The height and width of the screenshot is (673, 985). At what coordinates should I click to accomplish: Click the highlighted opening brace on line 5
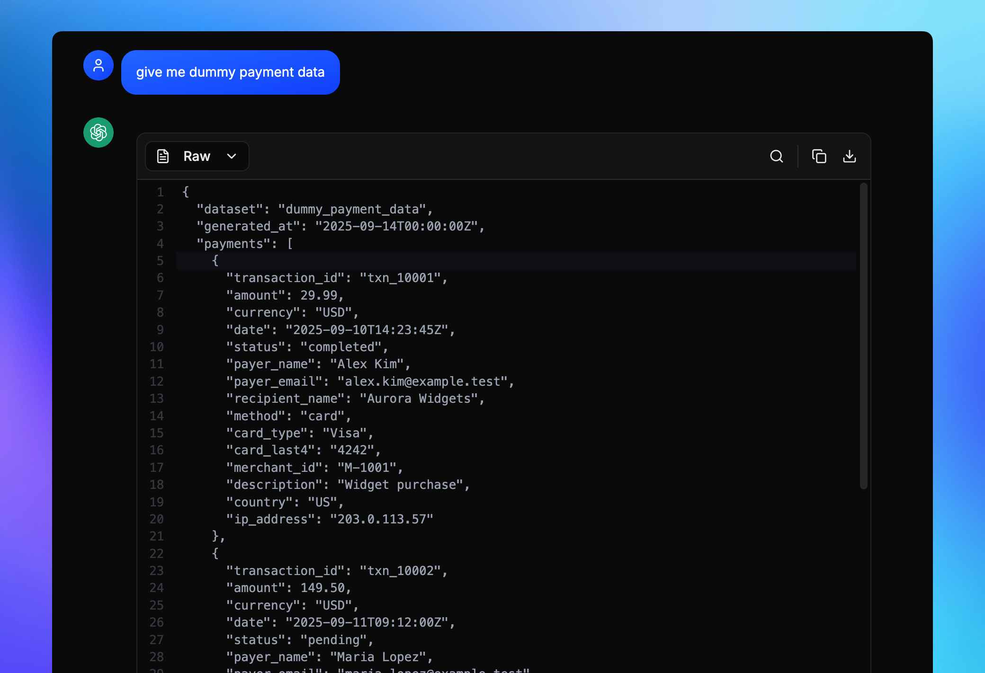(x=215, y=261)
